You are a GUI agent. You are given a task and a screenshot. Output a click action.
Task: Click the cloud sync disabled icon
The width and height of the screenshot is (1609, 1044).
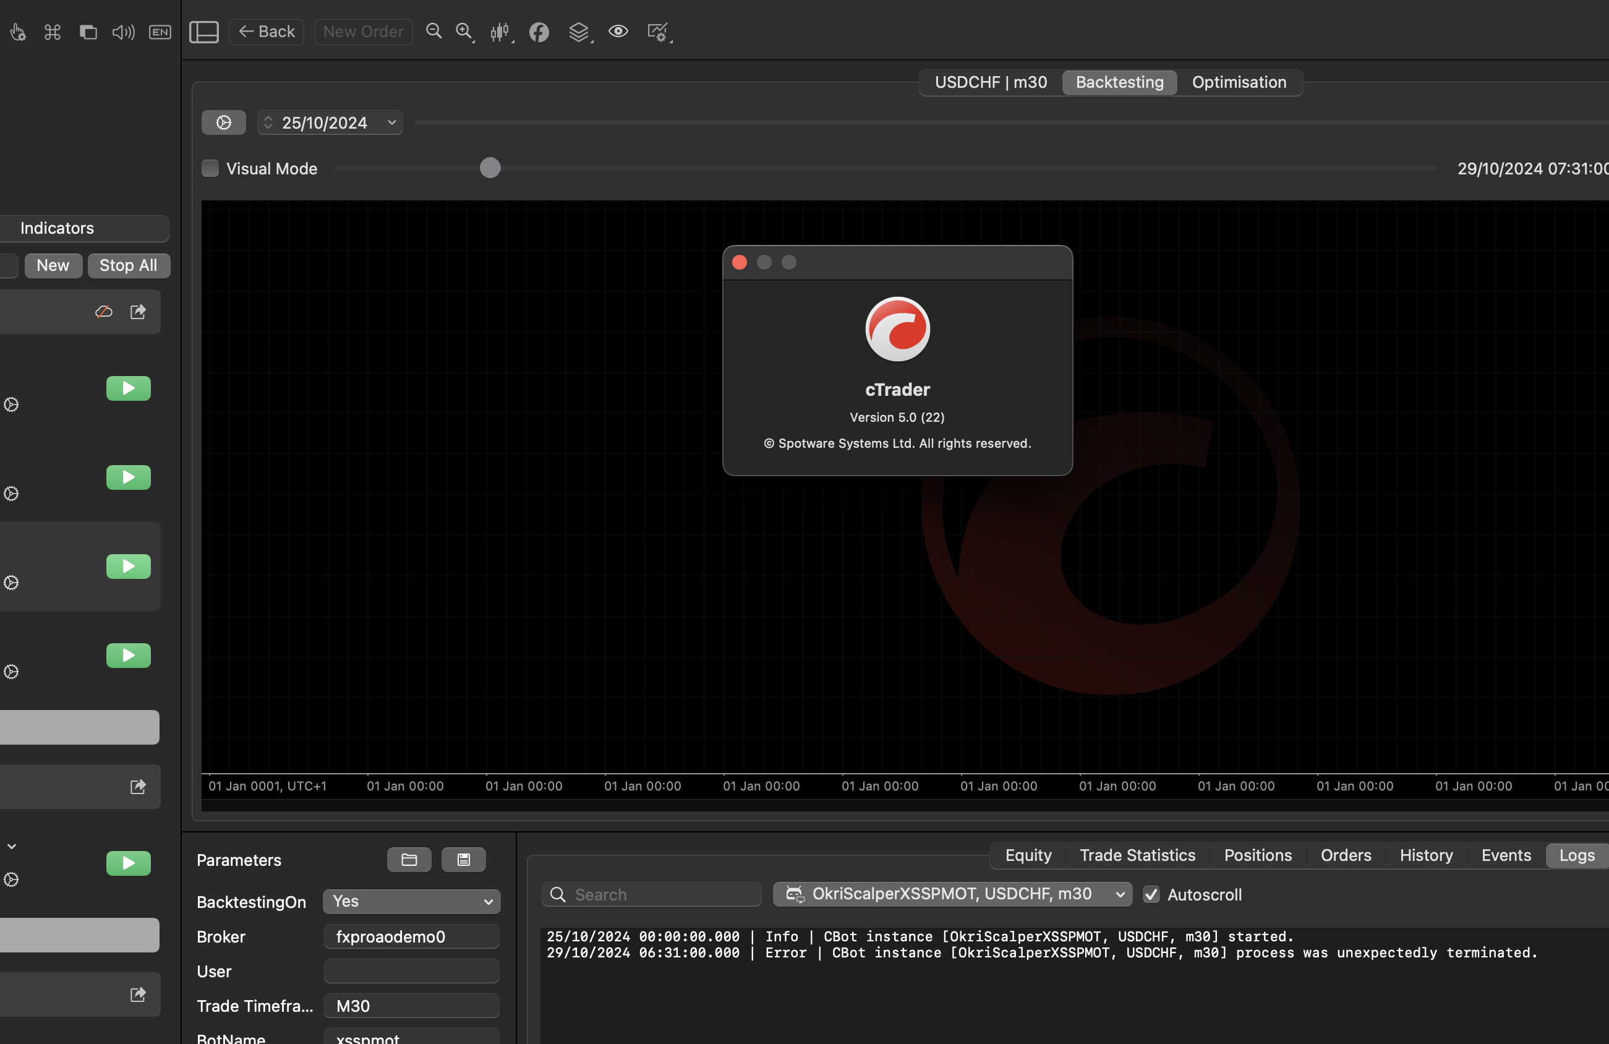[103, 312]
